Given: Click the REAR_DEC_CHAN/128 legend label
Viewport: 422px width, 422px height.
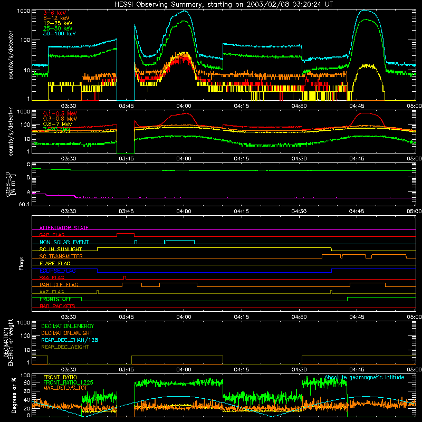Looking at the screenshot, I should point(69,340).
